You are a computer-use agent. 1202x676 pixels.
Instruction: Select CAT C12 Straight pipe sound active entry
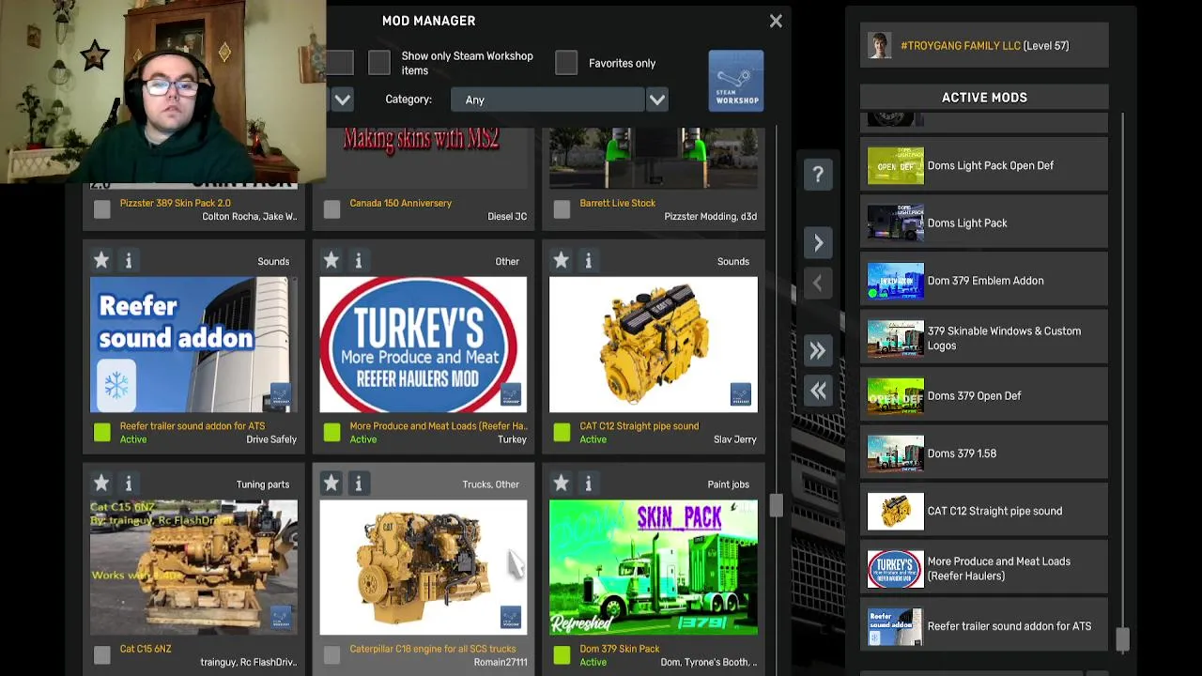[x=984, y=511]
